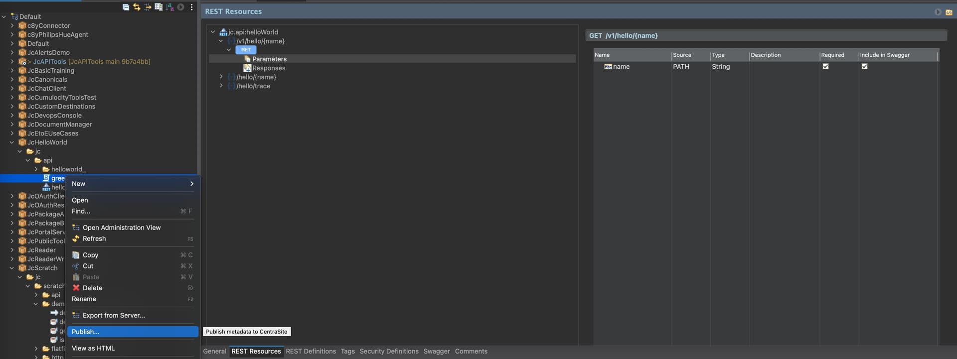Click the String type cell
Screen dimensions: 957x359
click(721, 66)
